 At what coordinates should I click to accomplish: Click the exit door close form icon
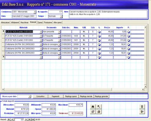point(142,111)
